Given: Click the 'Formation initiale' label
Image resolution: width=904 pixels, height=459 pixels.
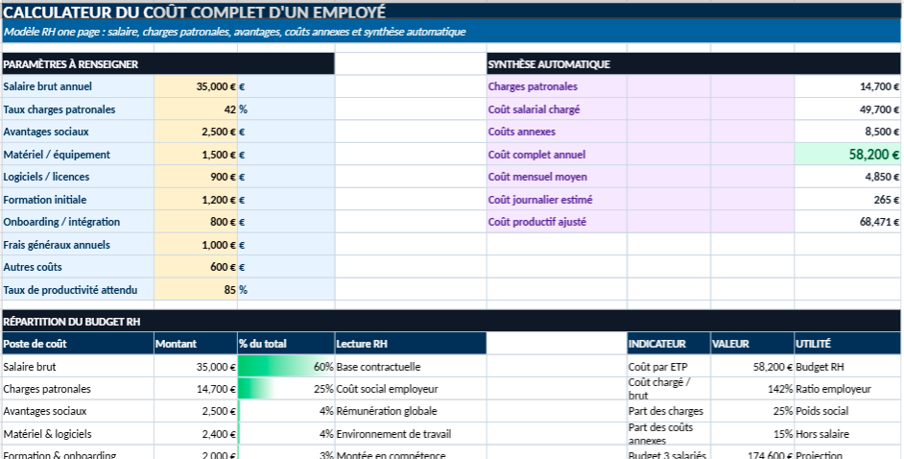Looking at the screenshot, I should (44, 200).
